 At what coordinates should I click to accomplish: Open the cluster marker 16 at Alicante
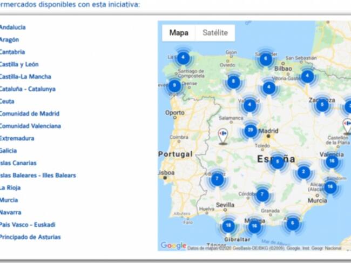pos(330,187)
